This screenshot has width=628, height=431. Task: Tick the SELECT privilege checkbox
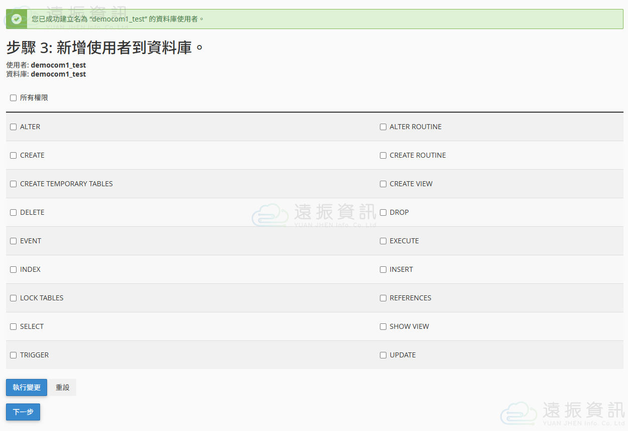coord(14,327)
